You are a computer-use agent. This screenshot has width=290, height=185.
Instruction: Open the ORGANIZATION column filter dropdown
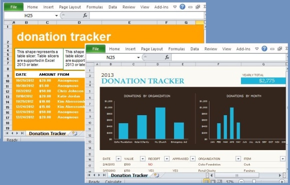(238, 159)
